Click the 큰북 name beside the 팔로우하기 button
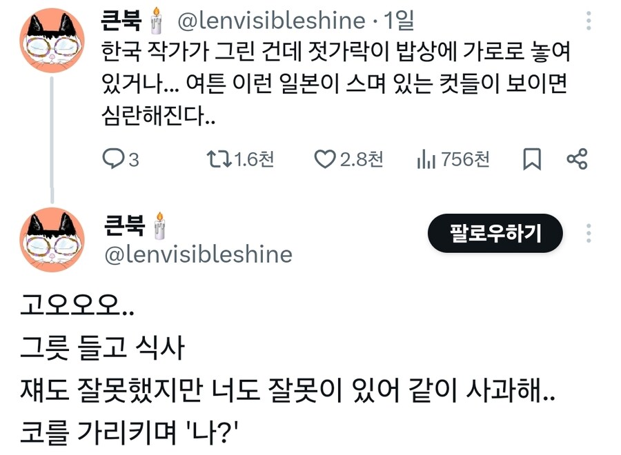 [124, 223]
